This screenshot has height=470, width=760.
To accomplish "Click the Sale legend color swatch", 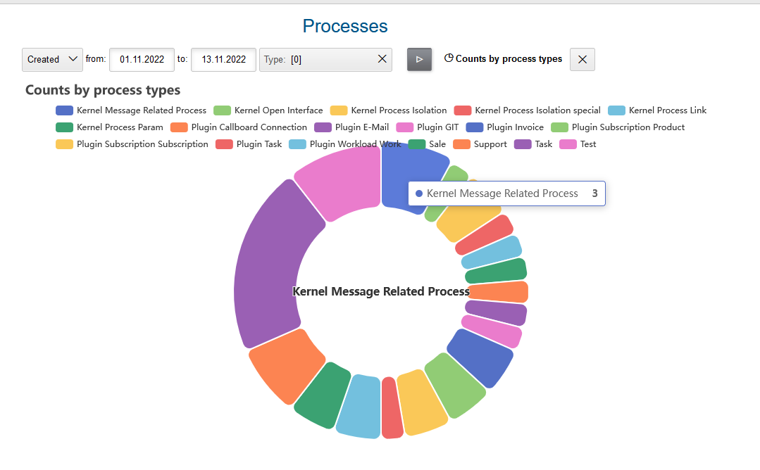I will tap(417, 144).
